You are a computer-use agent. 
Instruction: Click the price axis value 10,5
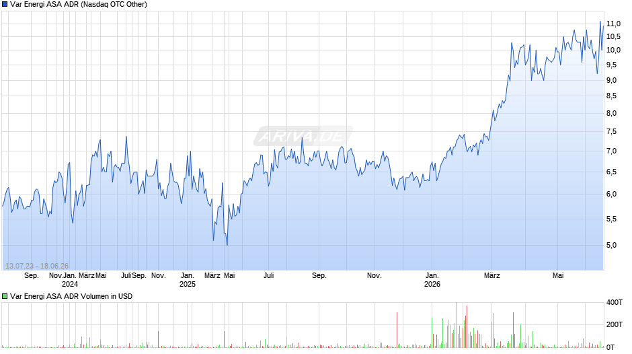613,37
